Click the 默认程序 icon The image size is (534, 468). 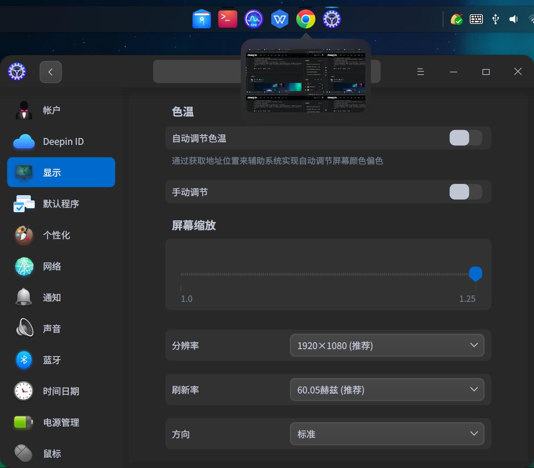[24, 204]
